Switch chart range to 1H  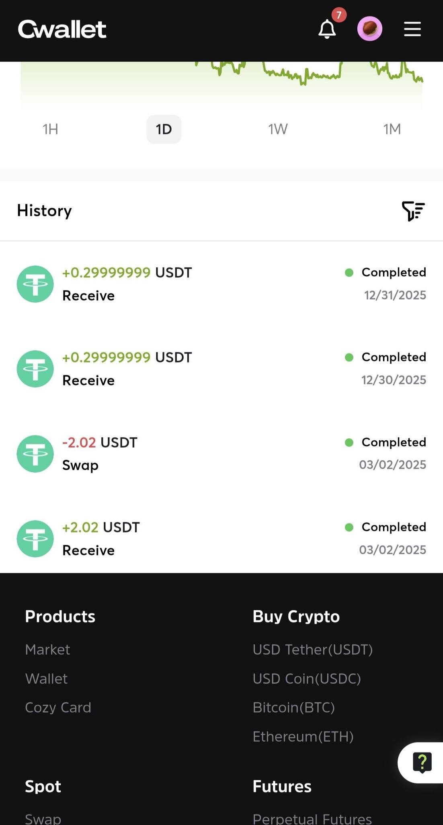coord(51,129)
